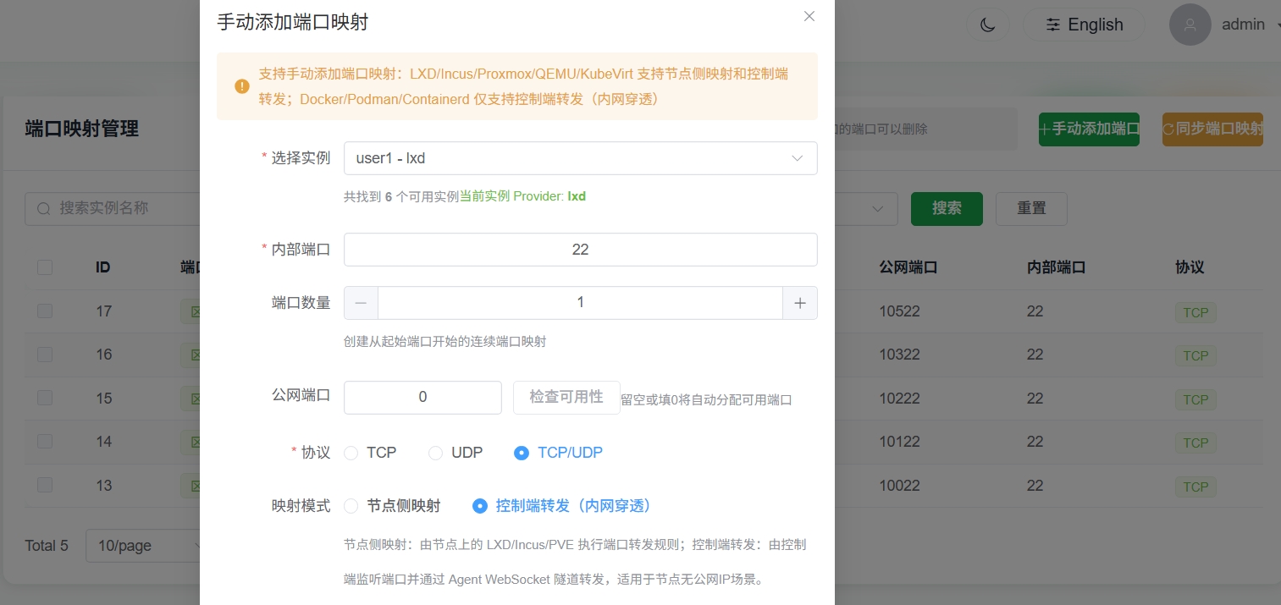Check the row with ID 15

[45, 397]
